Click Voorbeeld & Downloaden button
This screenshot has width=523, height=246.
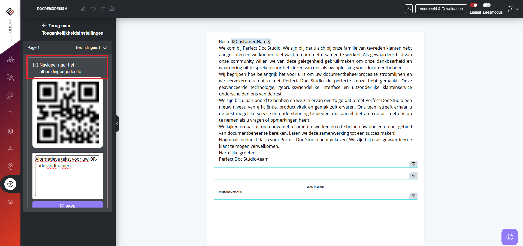point(441,9)
